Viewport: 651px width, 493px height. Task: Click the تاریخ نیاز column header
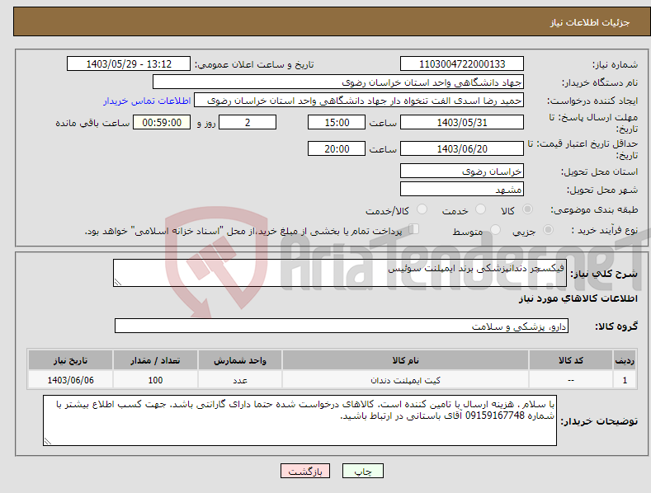click(71, 360)
